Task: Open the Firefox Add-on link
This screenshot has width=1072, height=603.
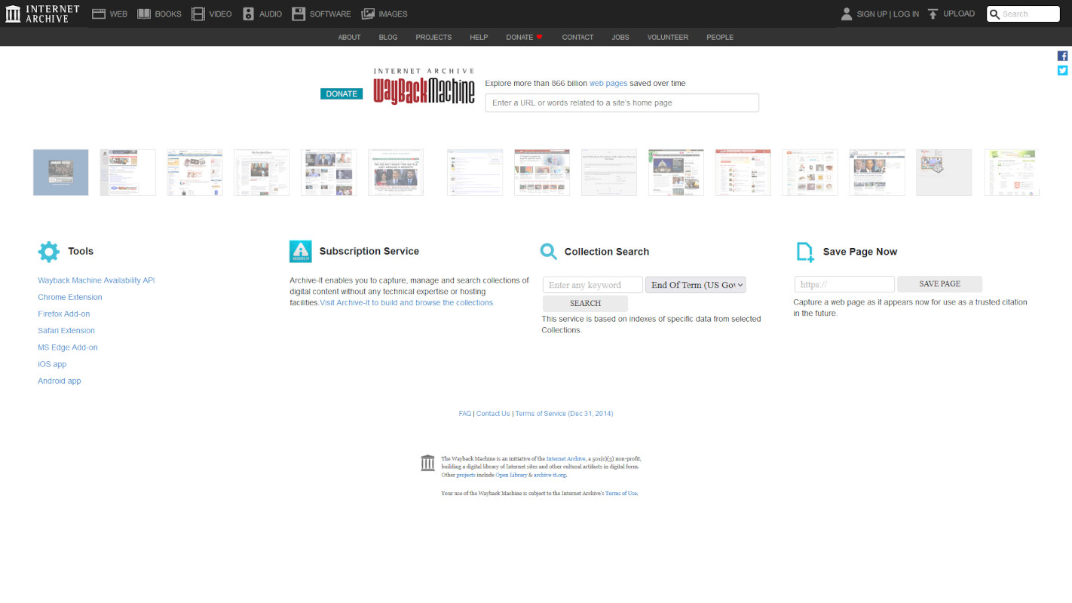Action: pos(64,314)
